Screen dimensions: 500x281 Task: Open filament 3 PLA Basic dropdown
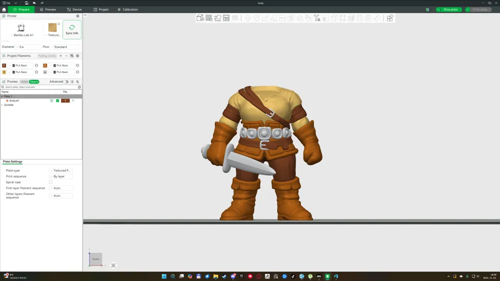coord(20,72)
